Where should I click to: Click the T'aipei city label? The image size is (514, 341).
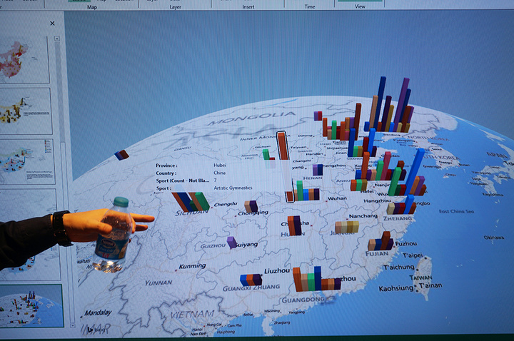[x=413, y=255]
